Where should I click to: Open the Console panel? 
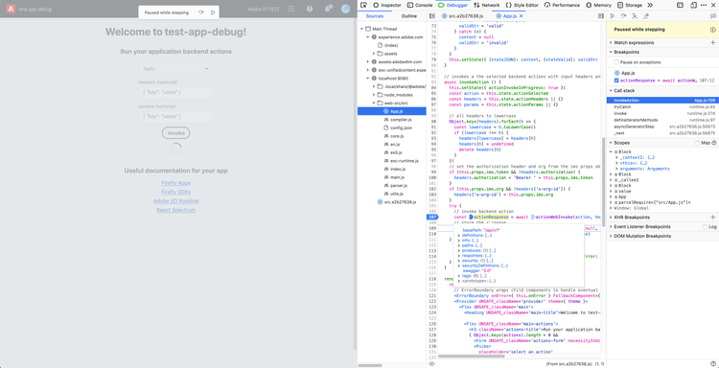421,5
